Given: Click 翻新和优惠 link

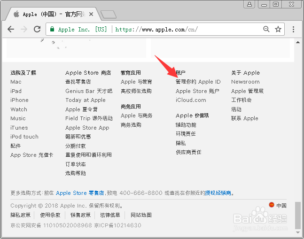Looking at the screenshot, I should pos(78,137).
